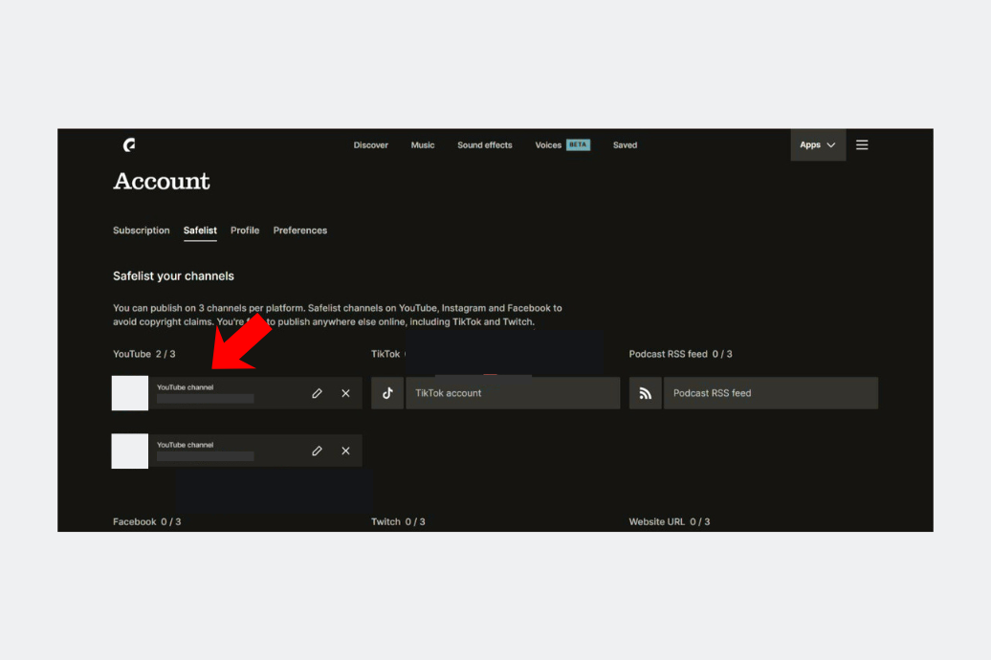This screenshot has height=660, width=991.
Task: Select the Profile tab
Action: pos(245,231)
